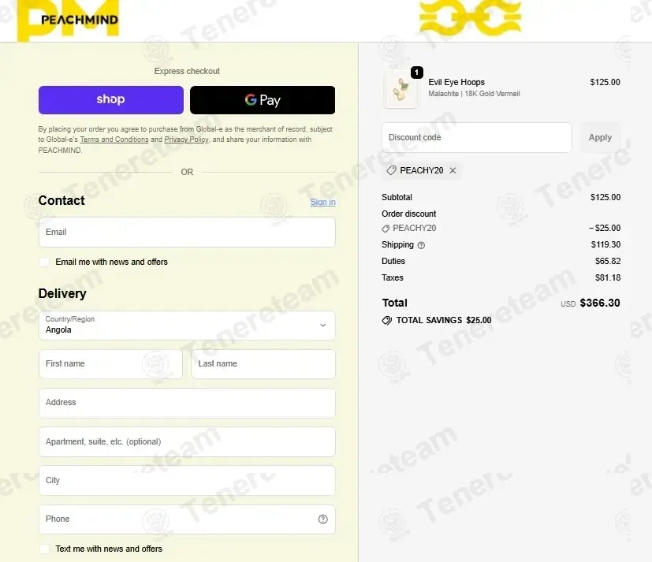Click the Shipping info help icon
The height and width of the screenshot is (562, 652).
[x=421, y=245]
